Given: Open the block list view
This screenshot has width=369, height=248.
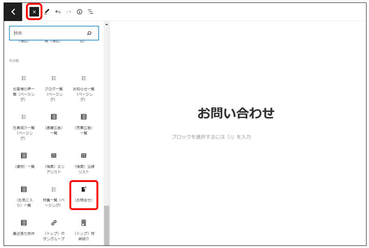Looking at the screenshot, I should pos(90,12).
